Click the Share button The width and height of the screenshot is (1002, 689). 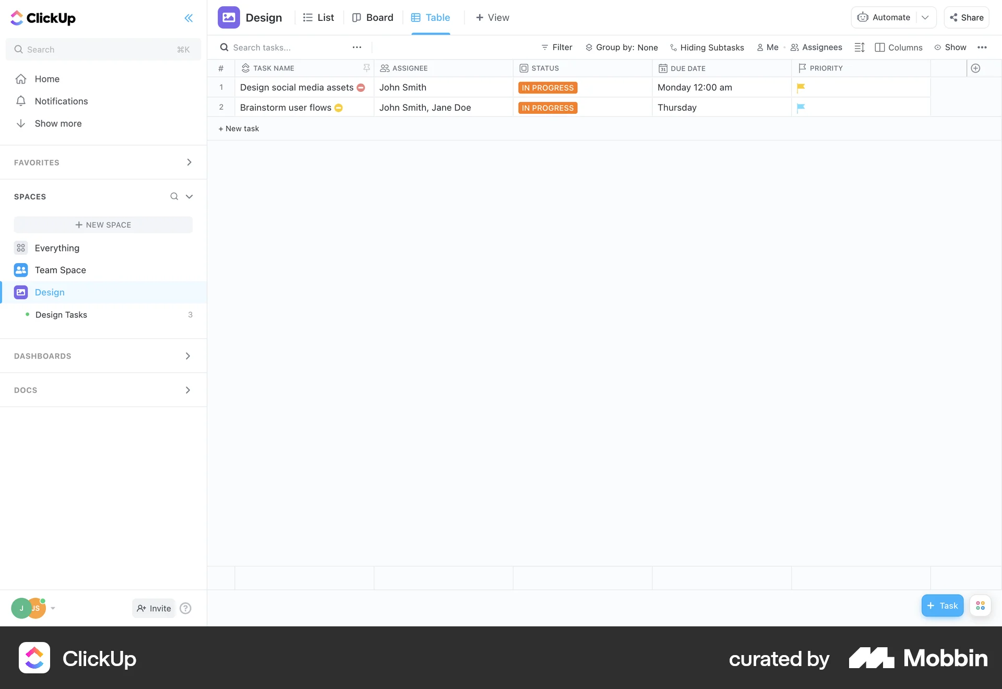967,18
